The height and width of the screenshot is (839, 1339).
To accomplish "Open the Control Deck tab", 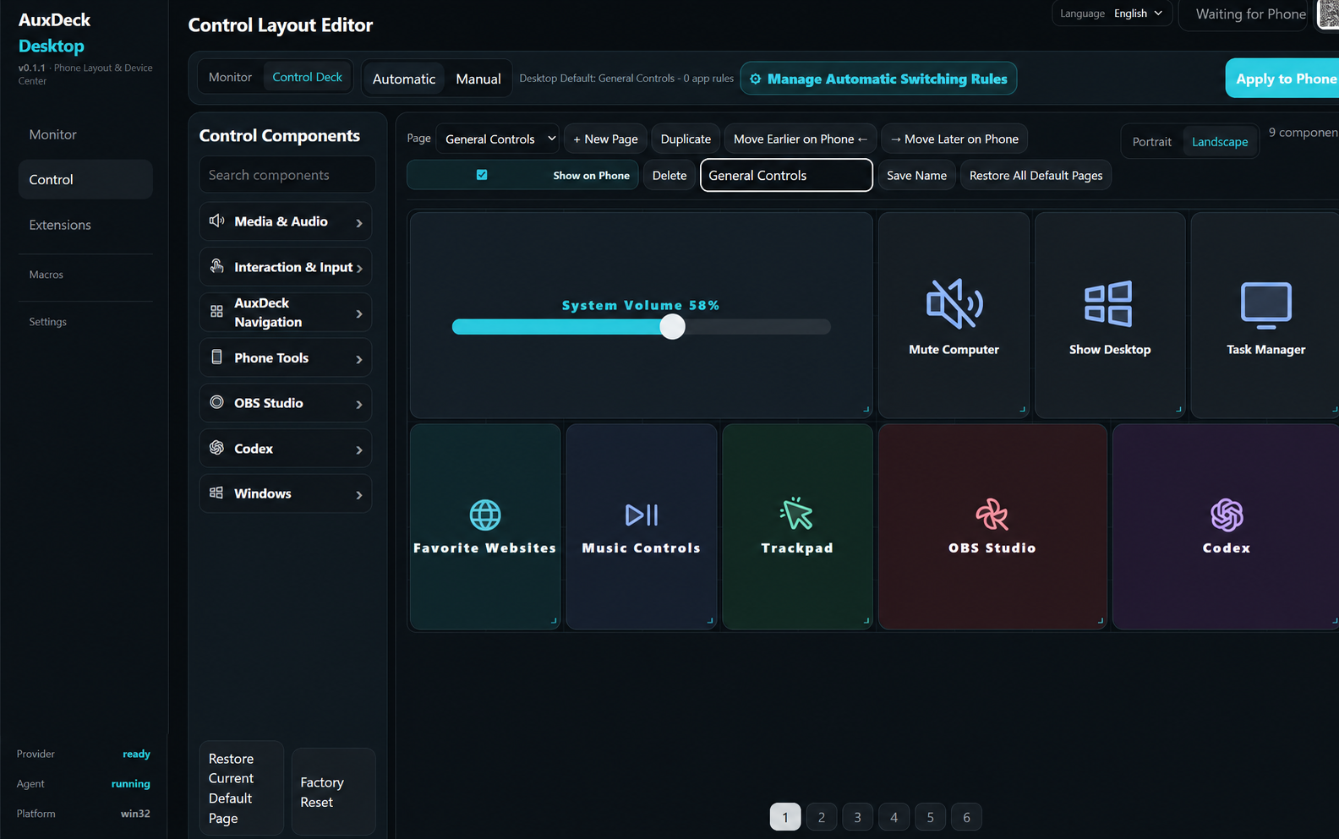I will [307, 77].
